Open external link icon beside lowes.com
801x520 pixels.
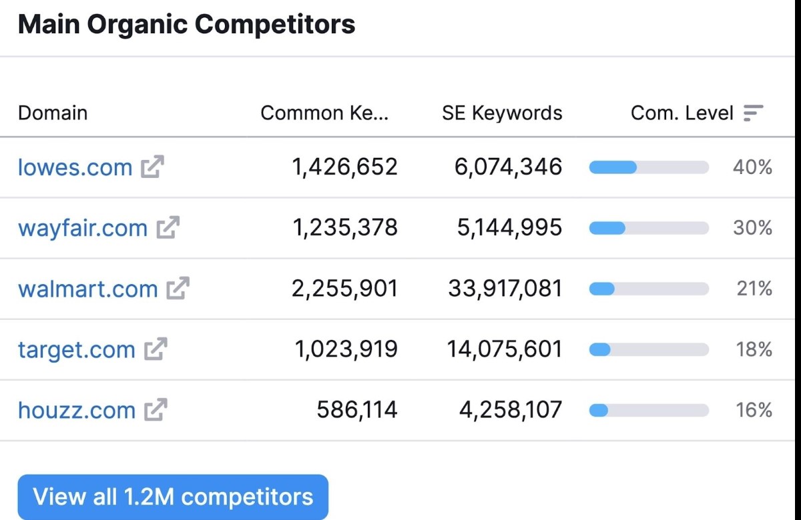[x=153, y=167]
